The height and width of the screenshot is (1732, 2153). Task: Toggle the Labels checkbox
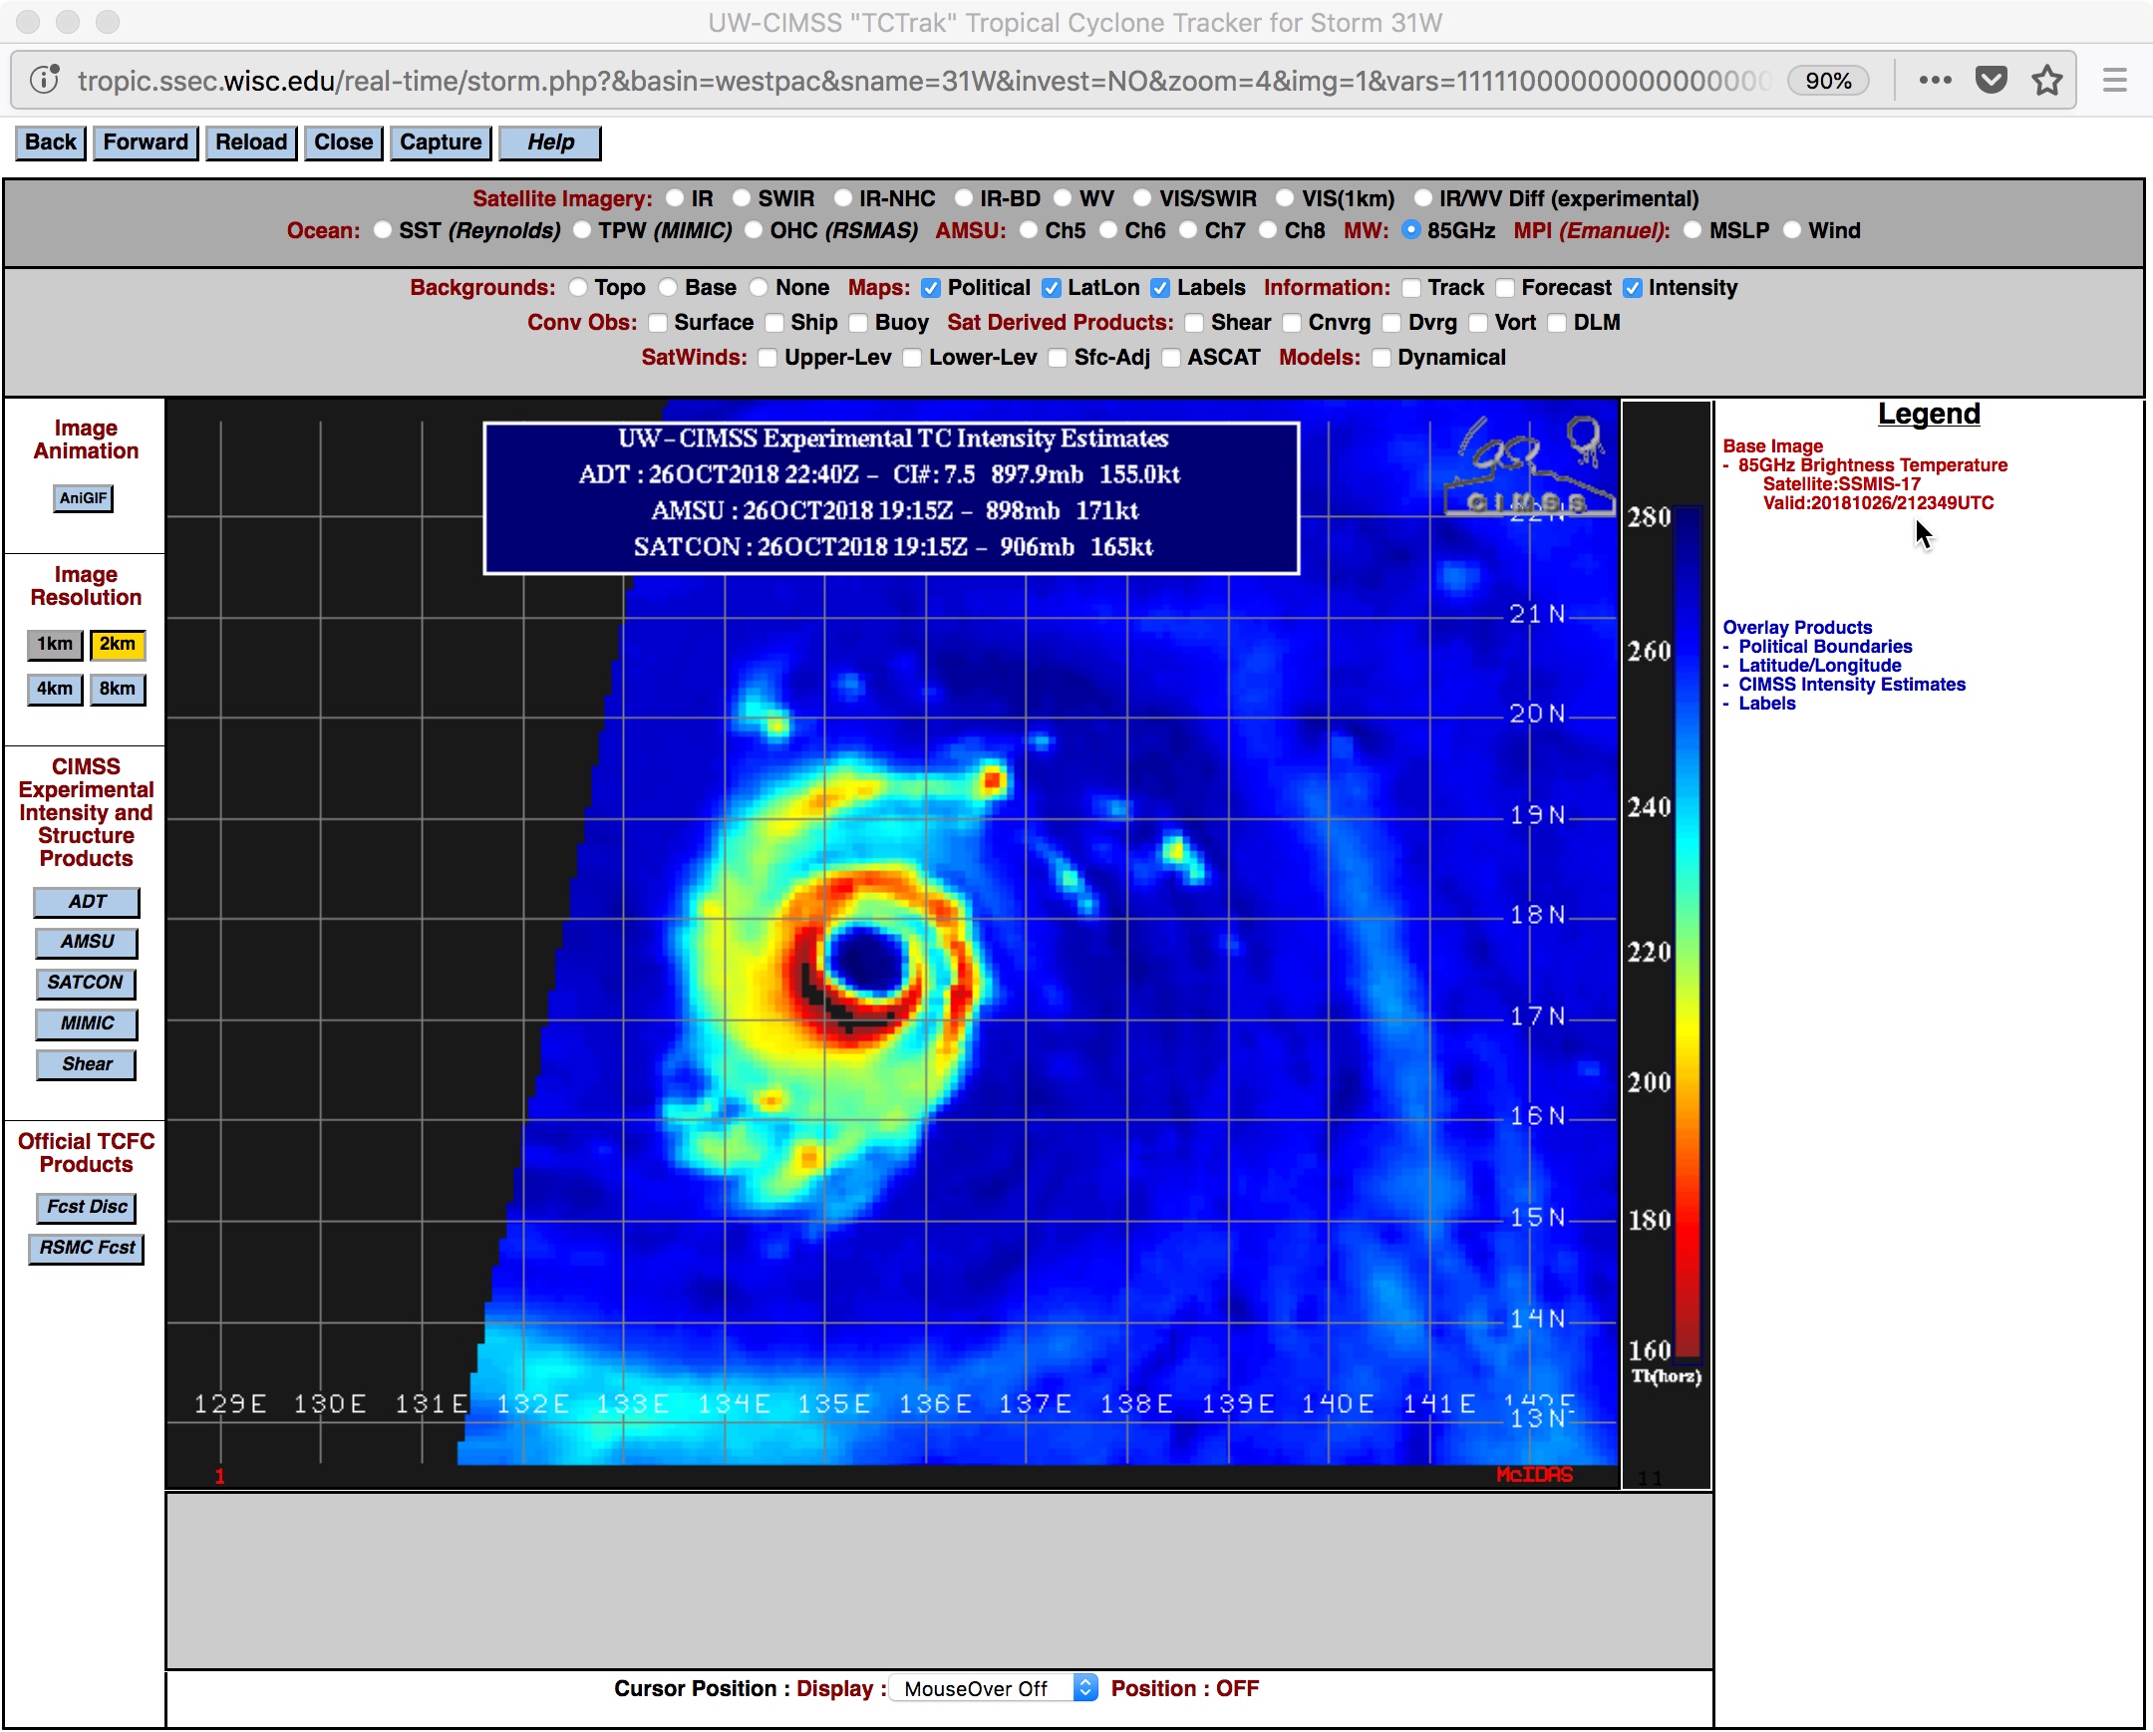tap(1160, 287)
